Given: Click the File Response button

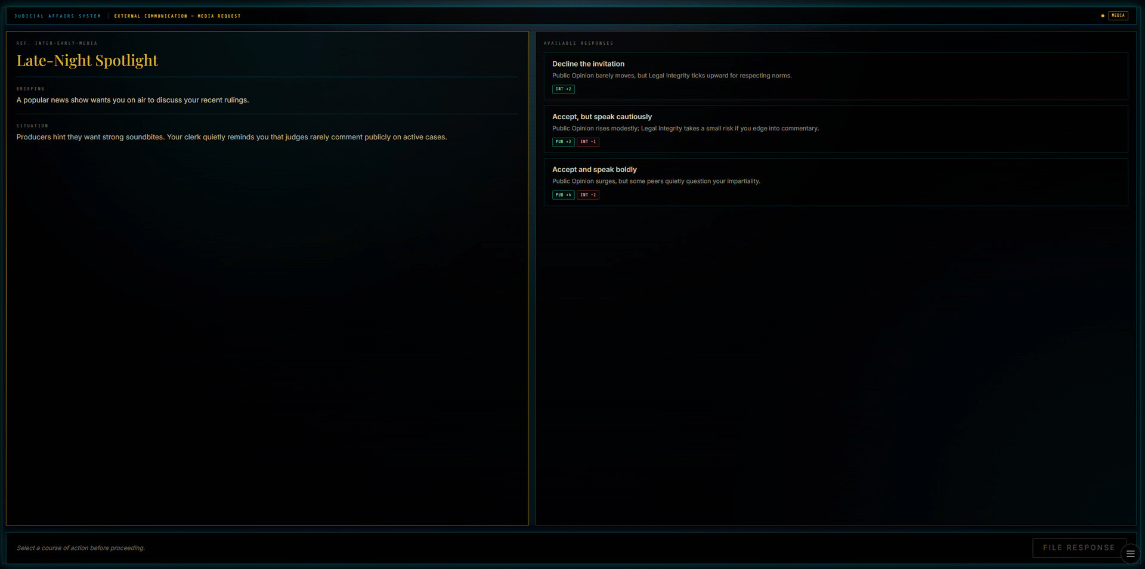Looking at the screenshot, I should (1079, 548).
